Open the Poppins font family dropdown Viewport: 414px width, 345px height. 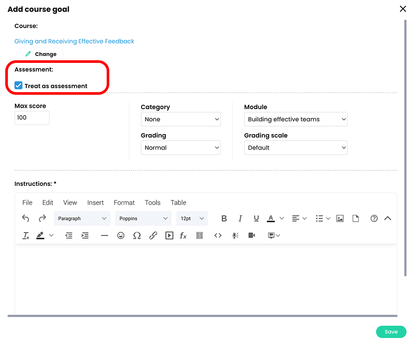click(x=143, y=218)
